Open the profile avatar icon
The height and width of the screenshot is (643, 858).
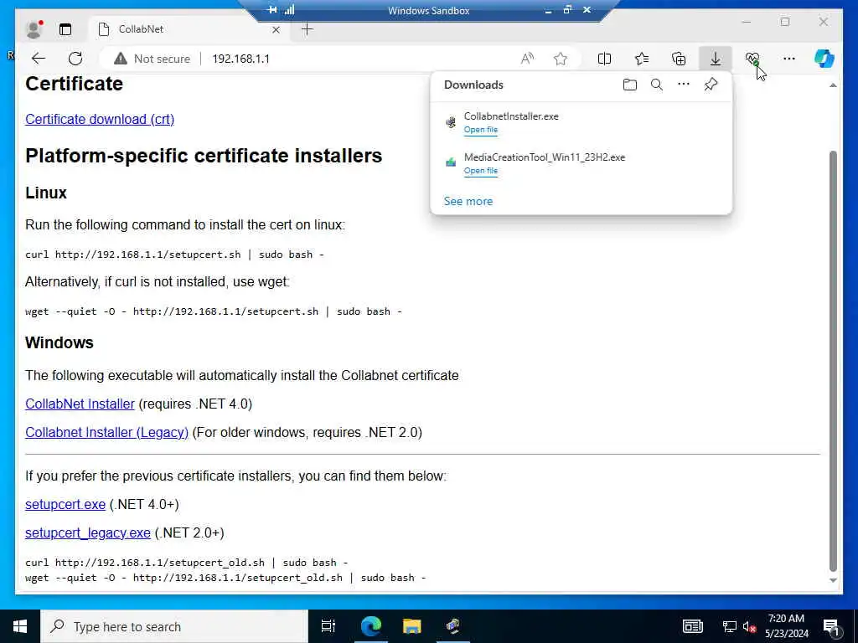coord(34,29)
